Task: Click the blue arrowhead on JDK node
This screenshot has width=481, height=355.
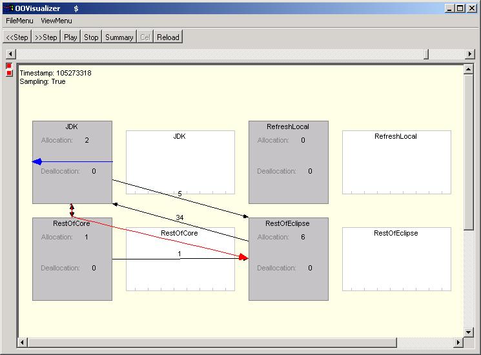Action: point(37,161)
